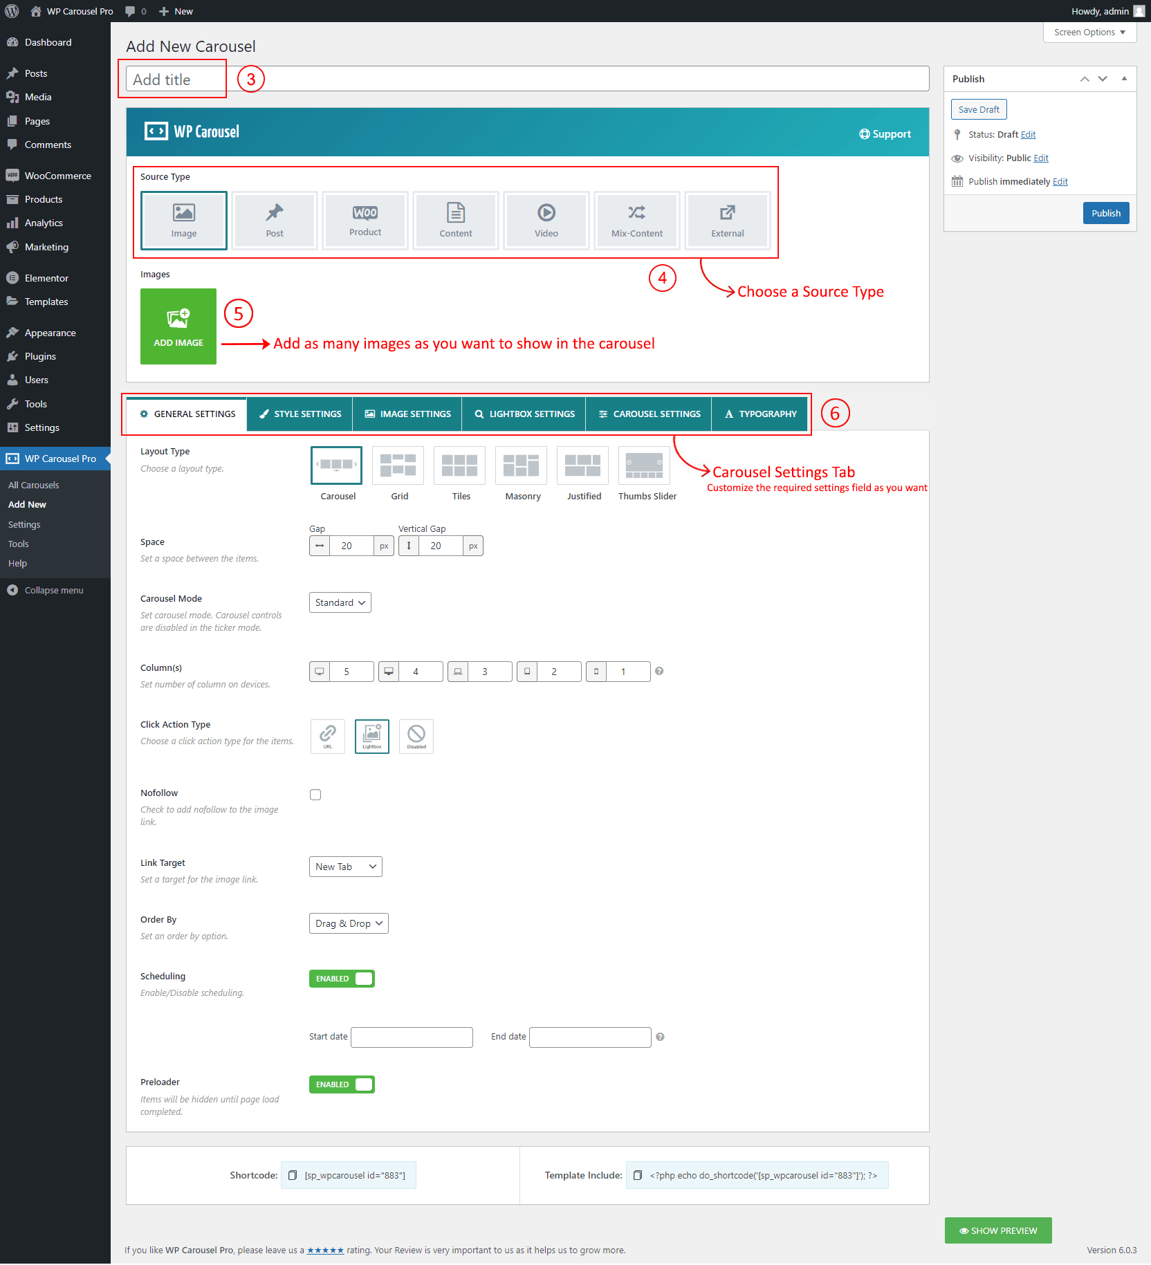Copy the shortcode using the copy icon
Image resolution: width=1151 pixels, height=1265 pixels.
293,1175
